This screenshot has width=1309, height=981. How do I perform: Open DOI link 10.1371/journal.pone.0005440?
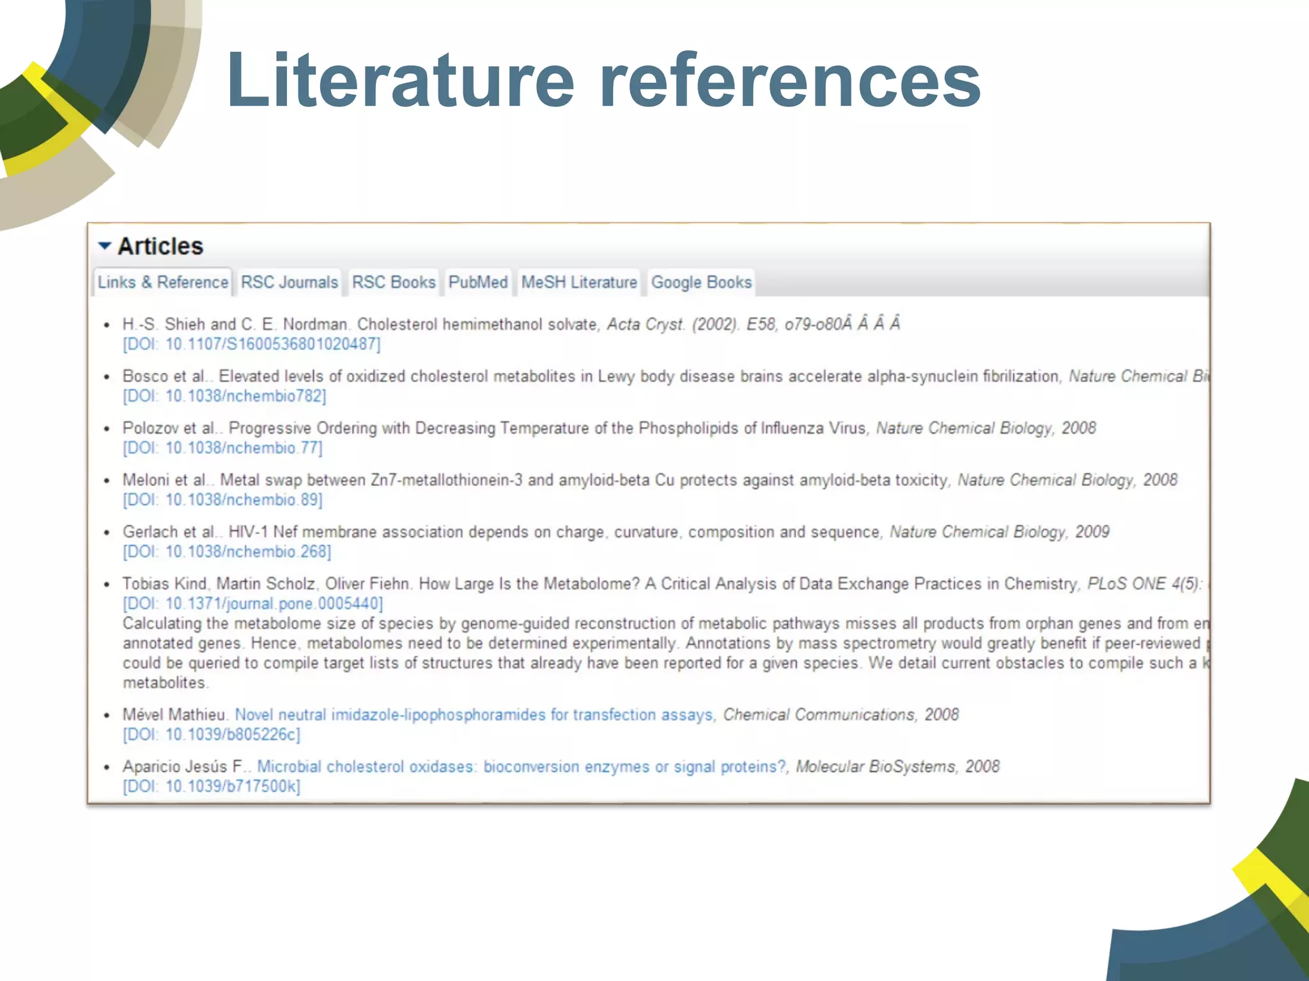(x=253, y=604)
